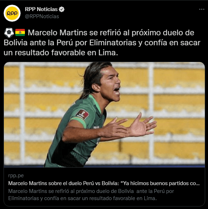Click 'Lima.' ending the large tweet text
208x209 pixels.
[x=108, y=53]
